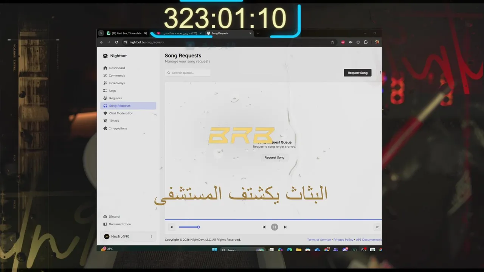Close the Song Requests browser tab

[x=250, y=33]
